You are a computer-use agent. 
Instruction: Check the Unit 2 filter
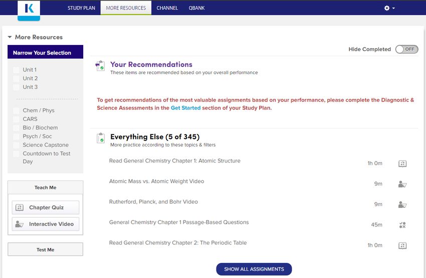tap(17, 78)
